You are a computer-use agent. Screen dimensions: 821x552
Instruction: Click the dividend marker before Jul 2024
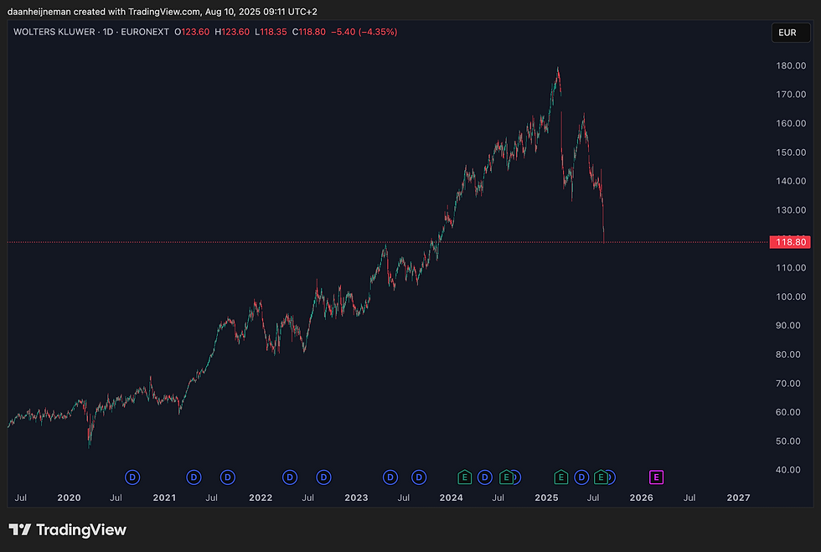click(x=485, y=477)
